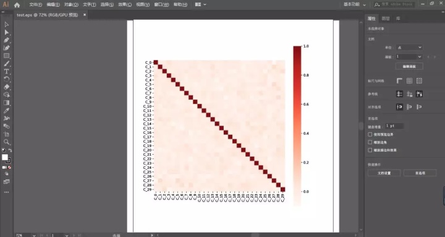Select the Rotate tool
The image size is (445, 237).
click(x=7, y=79)
